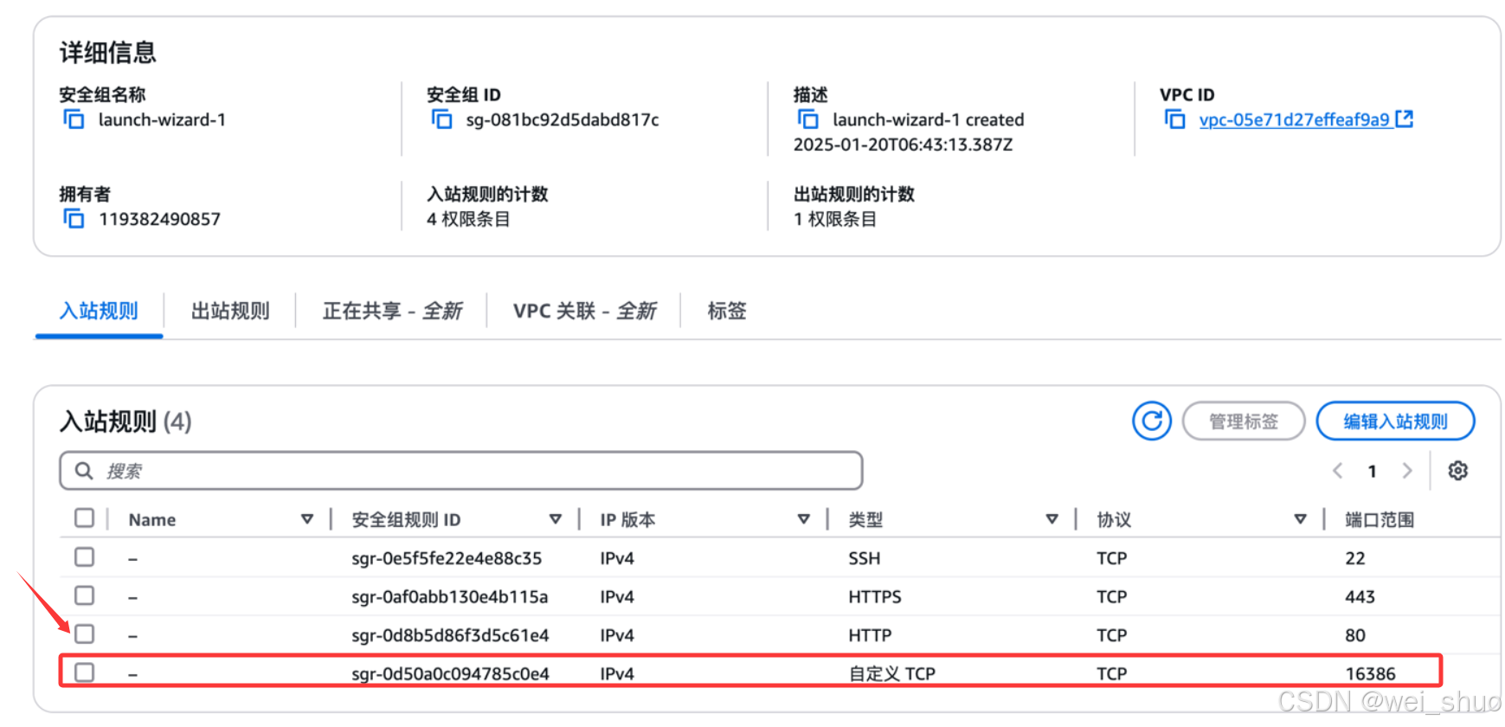The height and width of the screenshot is (727, 1505).
Task: Go to the previous page of rules
Action: pos(1338,471)
